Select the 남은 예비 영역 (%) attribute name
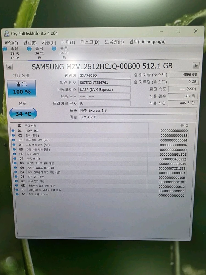The width and height of the screenshot is (206, 275). pyautogui.click(x=38, y=140)
